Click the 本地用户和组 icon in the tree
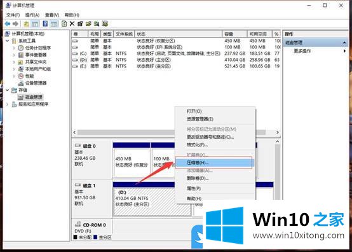 [x=21, y=69]
